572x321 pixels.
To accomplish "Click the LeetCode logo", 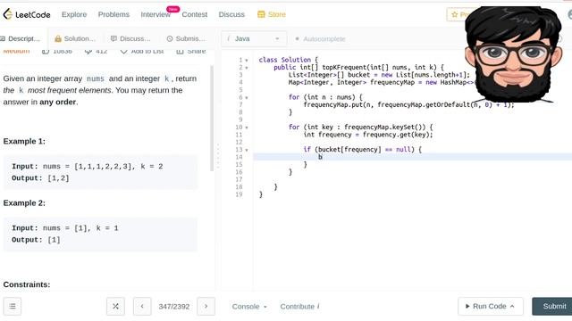I will click(x=26, y=14).
